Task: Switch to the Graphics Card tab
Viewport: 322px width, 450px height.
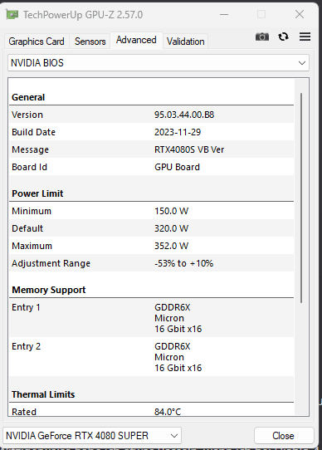Action: tap(37, 42)
